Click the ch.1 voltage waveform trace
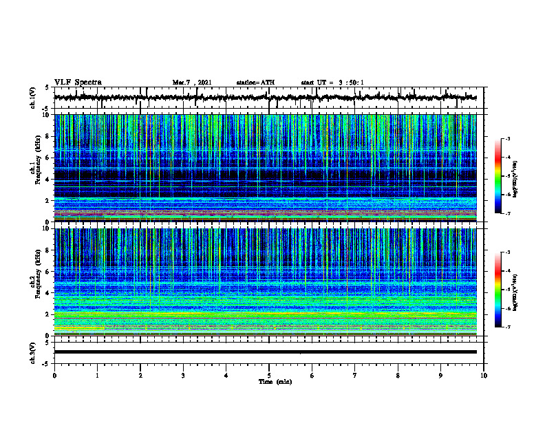This screenshot has width=545, height=421. [265, 98]
